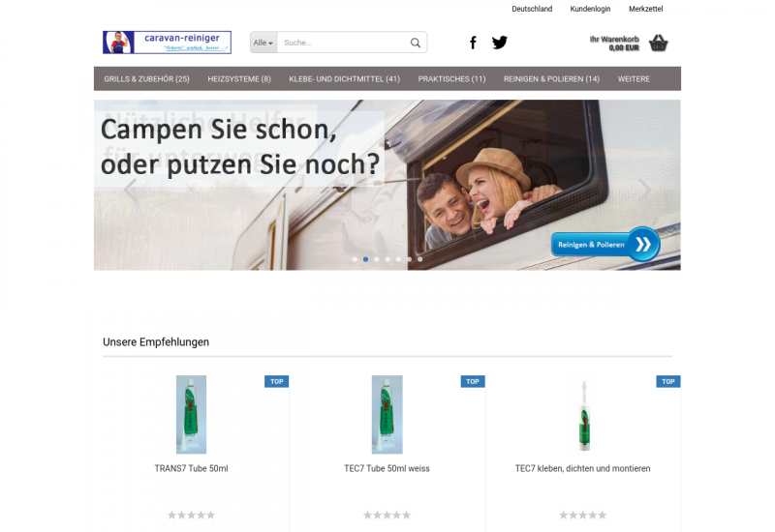Open Klebe- und Dichtmittel category
The width and height of the screenshot is (775, 532).
[344, 79]
